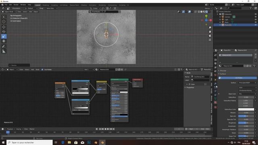Toggle the Use Nodes checkbox in node editor
Image resolution: width=258 pixels, height=145 pixels.
tap(42, 70)
